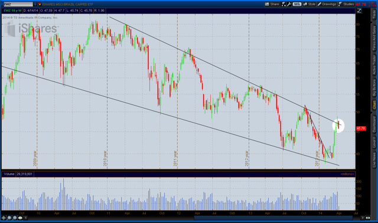This screenshot has width=378, height=223.
Task: Click the chart mode icon above price axis
Action: [x=359, y=11]
